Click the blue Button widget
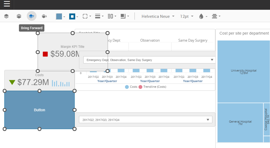 click(39, 110)
